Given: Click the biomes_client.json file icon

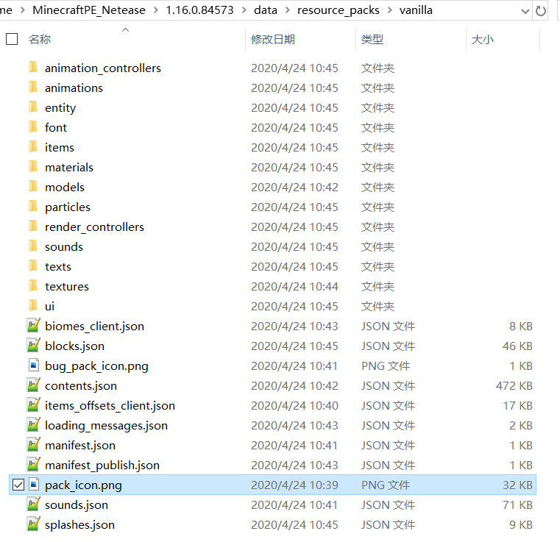Looking at the screenshot, I should (x=33, y=325).
